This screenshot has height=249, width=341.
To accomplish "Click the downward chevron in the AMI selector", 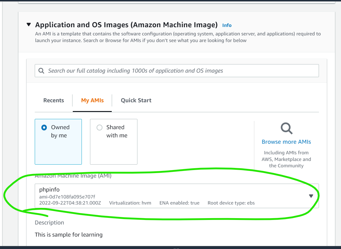I will 311,196.
